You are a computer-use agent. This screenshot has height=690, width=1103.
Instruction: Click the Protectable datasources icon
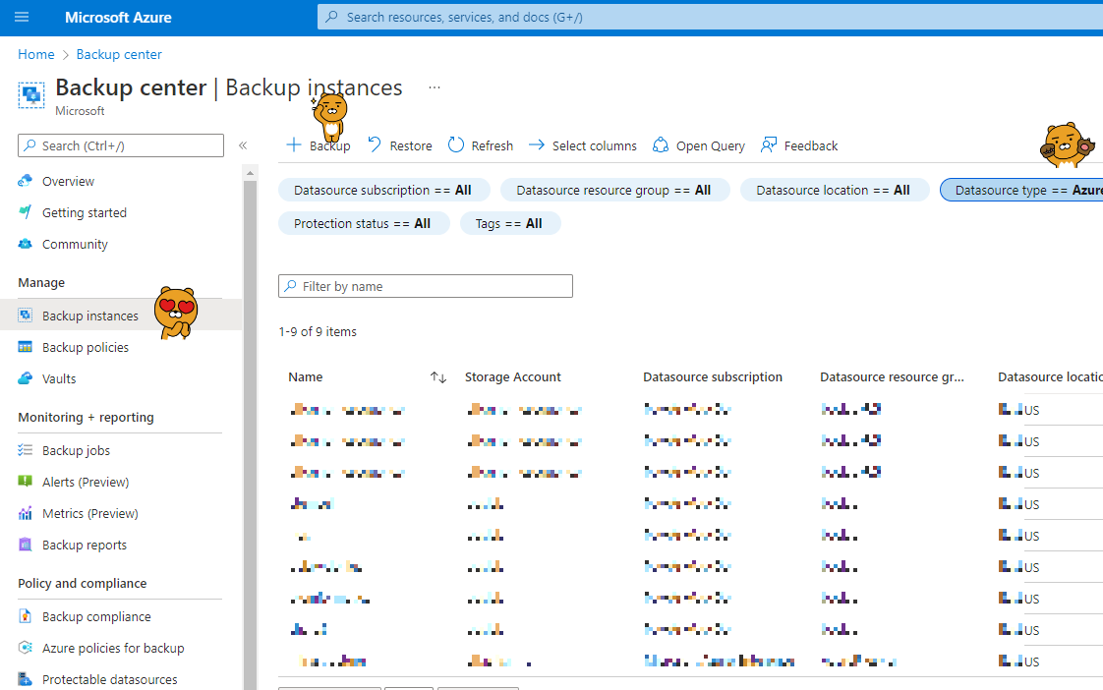(x=26, y=679)
